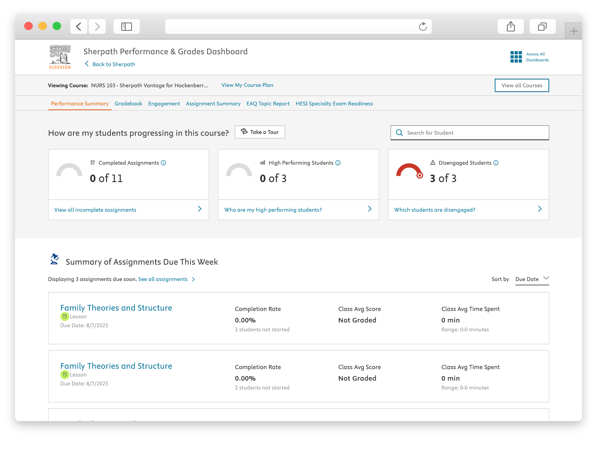Show all tabs overview icon

(x=542, y=27)
